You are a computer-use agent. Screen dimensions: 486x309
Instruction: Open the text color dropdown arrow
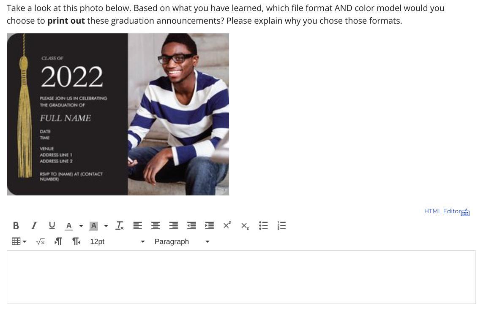(x=81, y=226)
